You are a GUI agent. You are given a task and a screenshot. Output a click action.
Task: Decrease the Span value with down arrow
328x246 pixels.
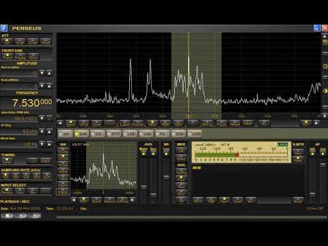(42, 118)
